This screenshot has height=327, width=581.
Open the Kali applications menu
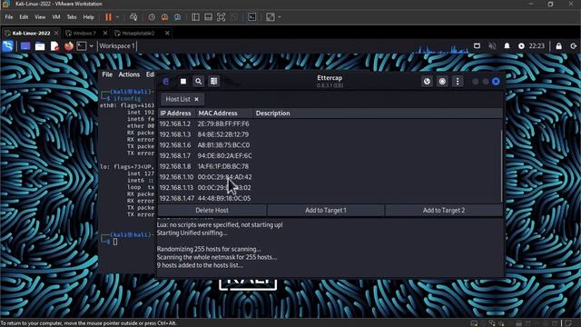coord(8,46)
